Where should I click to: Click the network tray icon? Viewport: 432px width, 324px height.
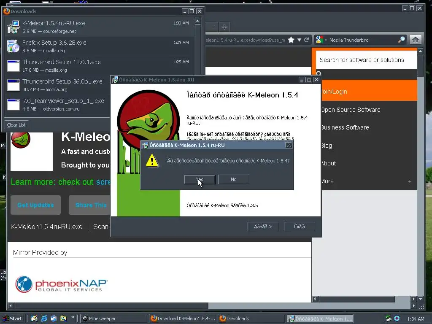click(389, 319)
